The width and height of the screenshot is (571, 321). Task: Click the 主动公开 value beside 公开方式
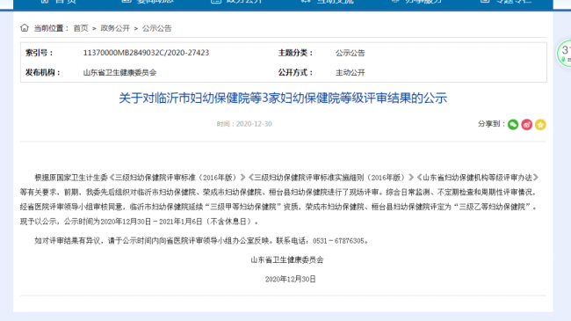click(350, 73)
